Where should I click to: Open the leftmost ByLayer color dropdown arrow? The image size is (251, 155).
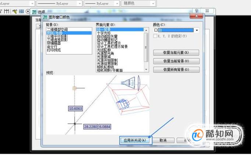(x=32, y=3)
